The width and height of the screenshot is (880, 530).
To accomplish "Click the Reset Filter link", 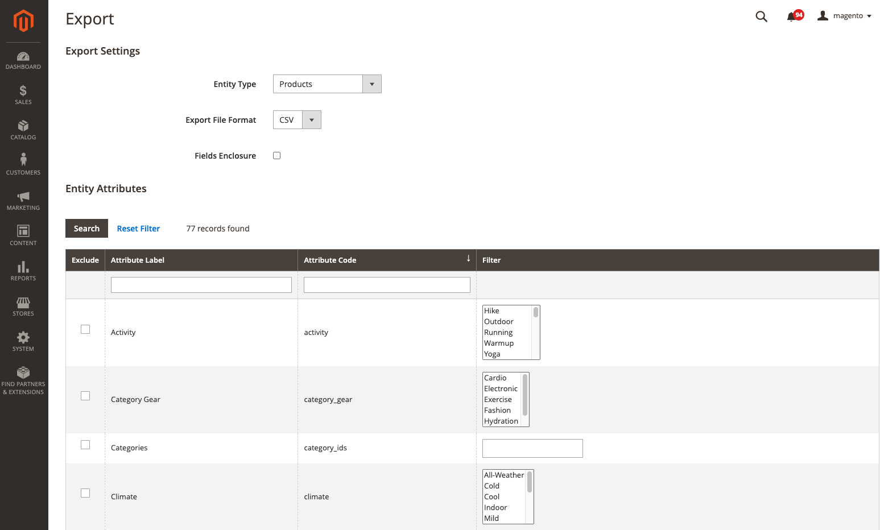I will [x=138, y=229].
